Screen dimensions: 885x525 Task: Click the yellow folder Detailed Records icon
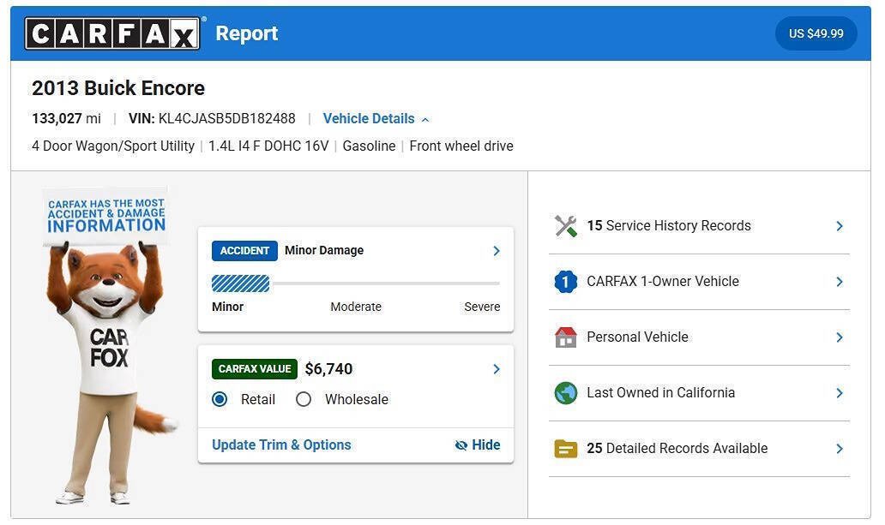click(x=565, y=449)
